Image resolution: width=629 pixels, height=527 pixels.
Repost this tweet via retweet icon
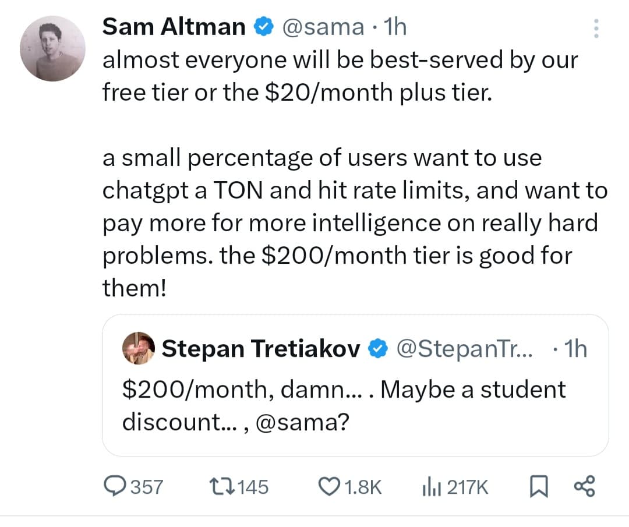(221, 486)
